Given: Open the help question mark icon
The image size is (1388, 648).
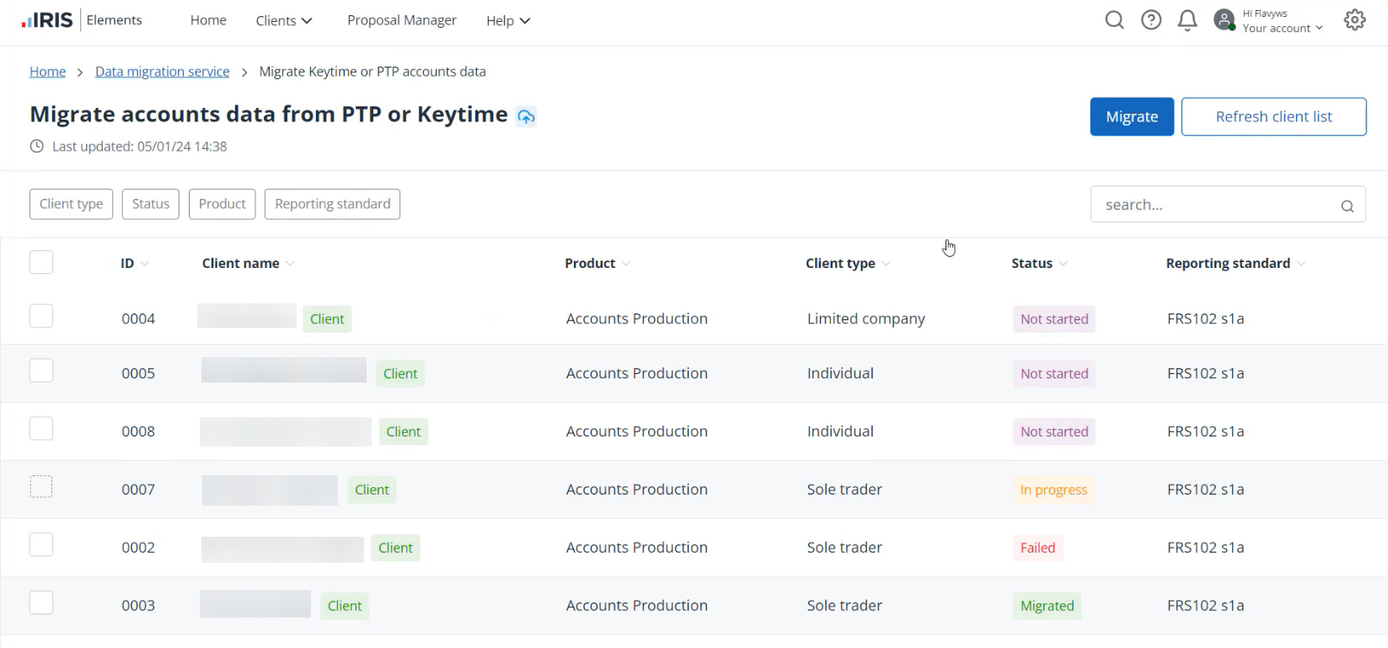Looking at the screenshot, I should pyautogui.click(x=1151, y=20).
